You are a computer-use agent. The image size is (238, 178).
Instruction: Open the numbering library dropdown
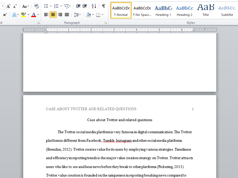click(x=61, y=6)
